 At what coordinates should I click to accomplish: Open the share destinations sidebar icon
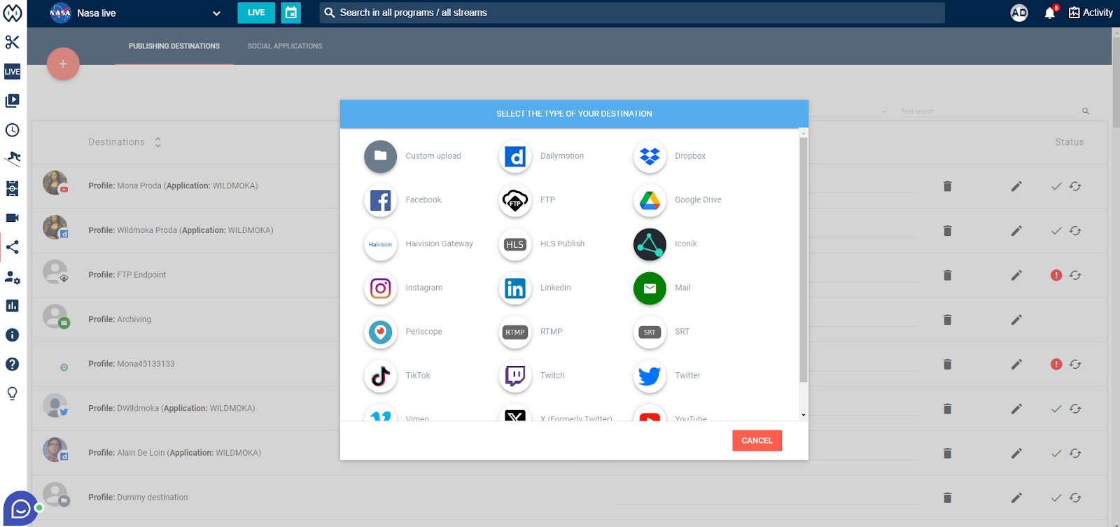click(12, 247)
